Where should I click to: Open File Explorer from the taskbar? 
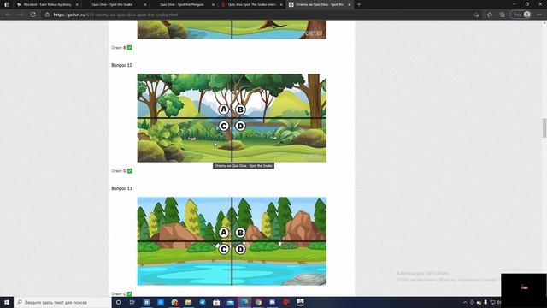pyautogui.click(x=188, y=302)
